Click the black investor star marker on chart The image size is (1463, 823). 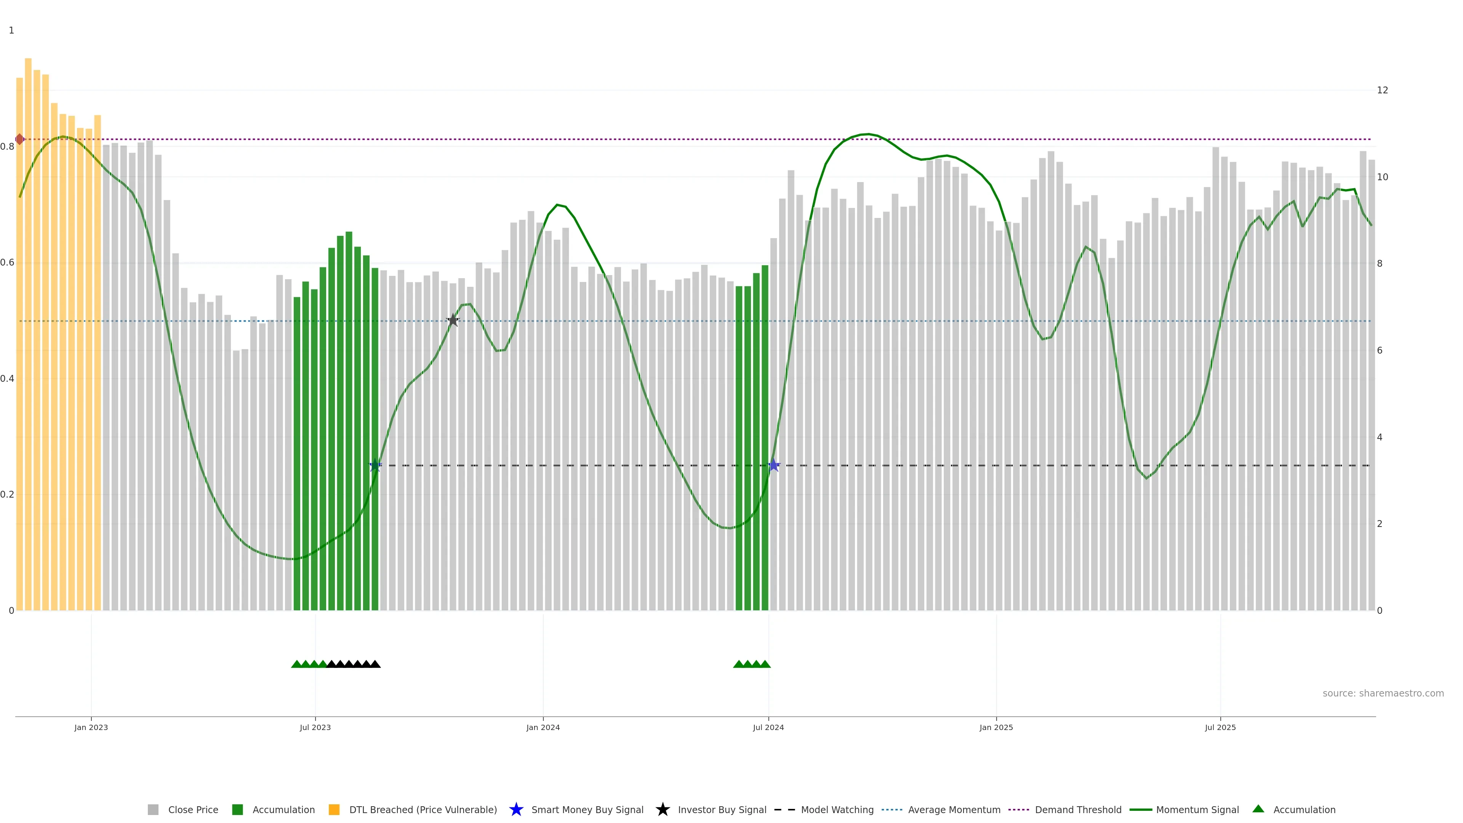(453, 320)
